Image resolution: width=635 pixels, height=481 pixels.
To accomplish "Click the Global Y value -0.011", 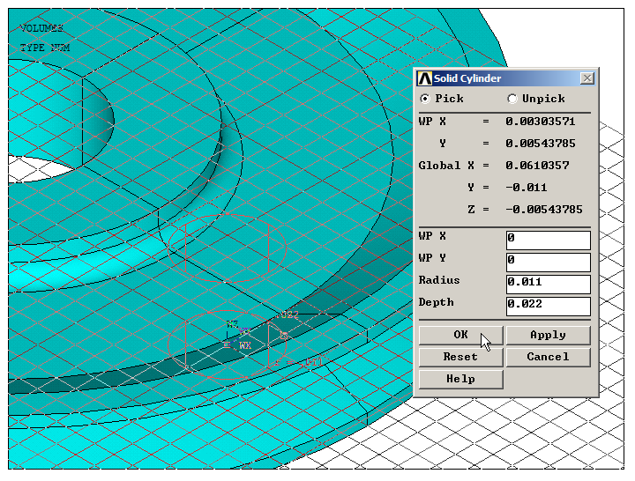I will click(527, 188).
